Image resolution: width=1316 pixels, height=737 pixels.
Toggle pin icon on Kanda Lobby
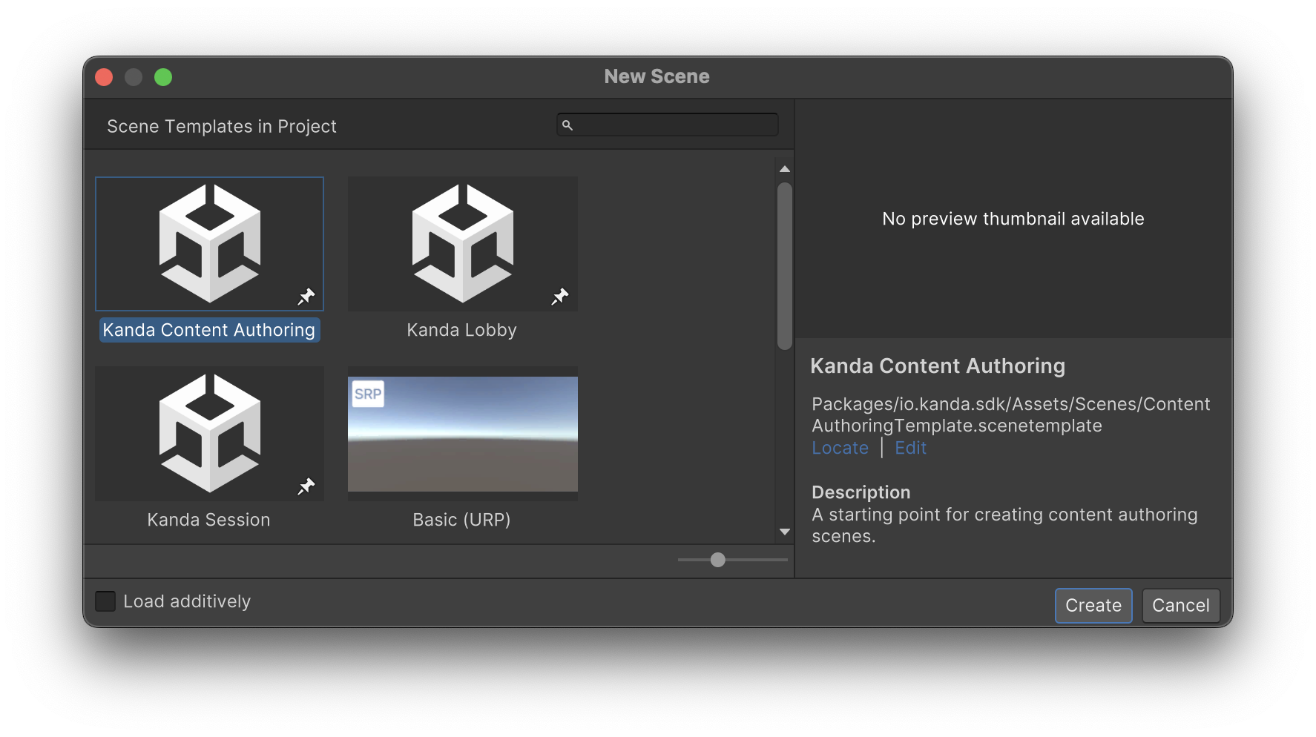point(560,297)
